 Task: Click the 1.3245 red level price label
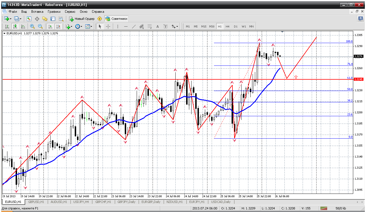coord(358,79)
